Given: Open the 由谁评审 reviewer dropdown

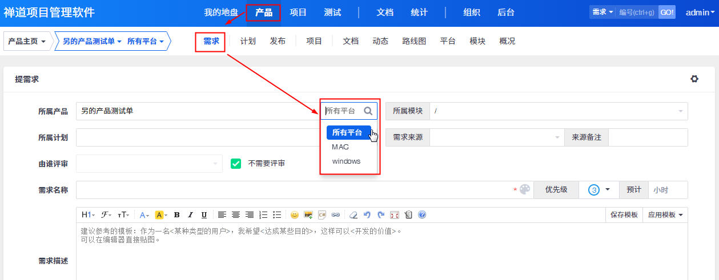Looking at the screenshot, I should pyautogui.click(x=149, y=164).
